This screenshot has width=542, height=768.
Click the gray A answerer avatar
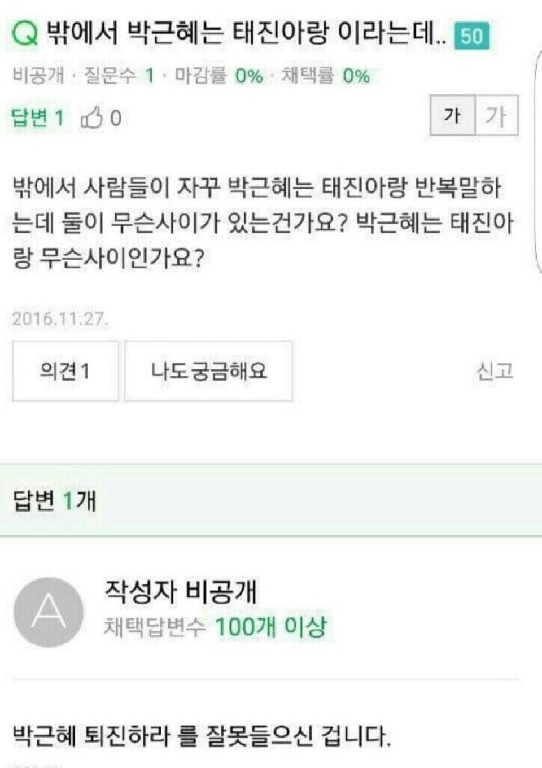pos(49,612)
